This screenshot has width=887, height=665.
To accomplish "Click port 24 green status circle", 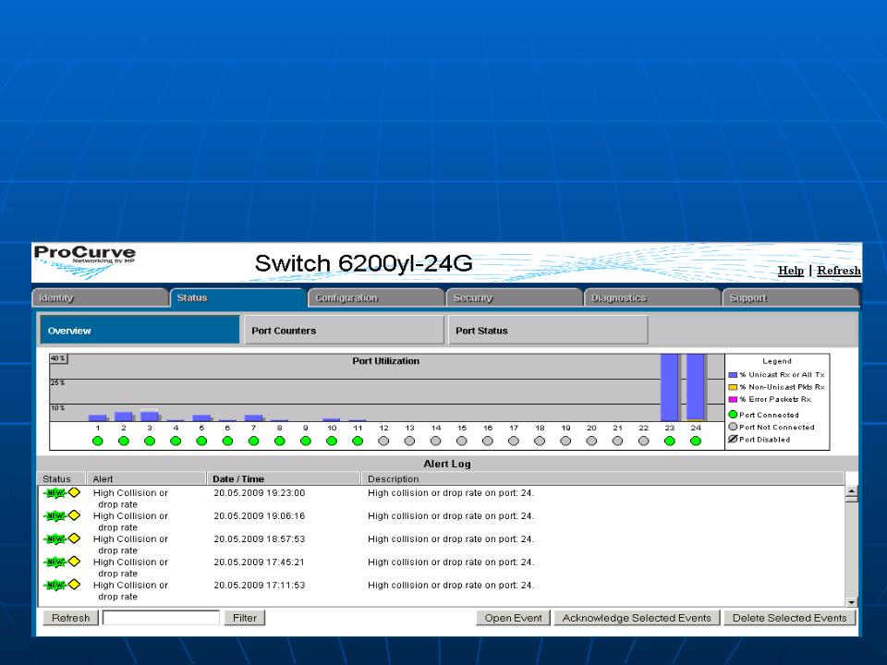I will (x=696, y=441).
